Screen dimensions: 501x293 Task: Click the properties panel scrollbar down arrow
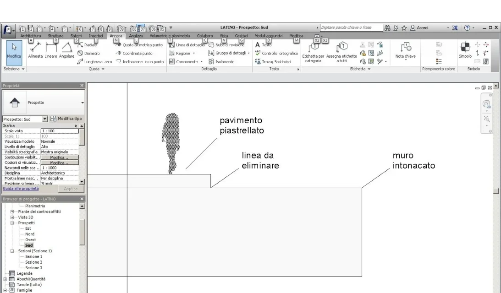[82, 182]
